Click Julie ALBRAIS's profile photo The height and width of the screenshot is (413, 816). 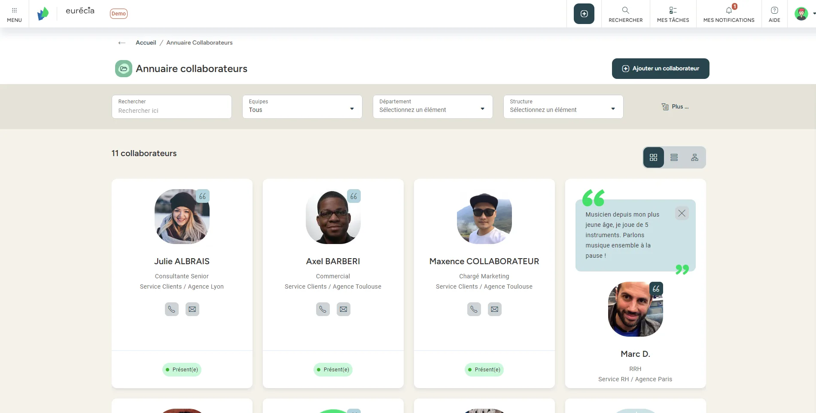(x=182, y=217)
